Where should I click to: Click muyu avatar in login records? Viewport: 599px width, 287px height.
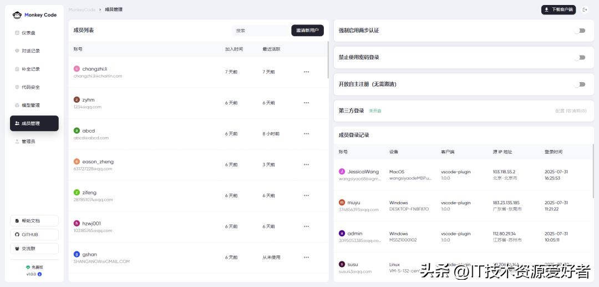coord(342,203)
